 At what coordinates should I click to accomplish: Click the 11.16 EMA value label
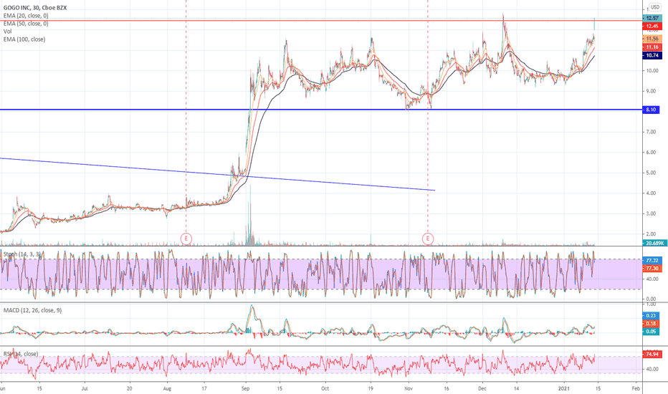652,47
